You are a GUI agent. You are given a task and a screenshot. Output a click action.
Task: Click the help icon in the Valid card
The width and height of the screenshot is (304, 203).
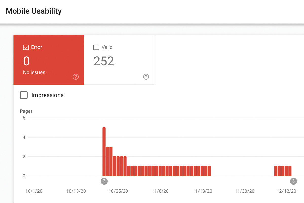pyautogui.click(x=146, y=77)
